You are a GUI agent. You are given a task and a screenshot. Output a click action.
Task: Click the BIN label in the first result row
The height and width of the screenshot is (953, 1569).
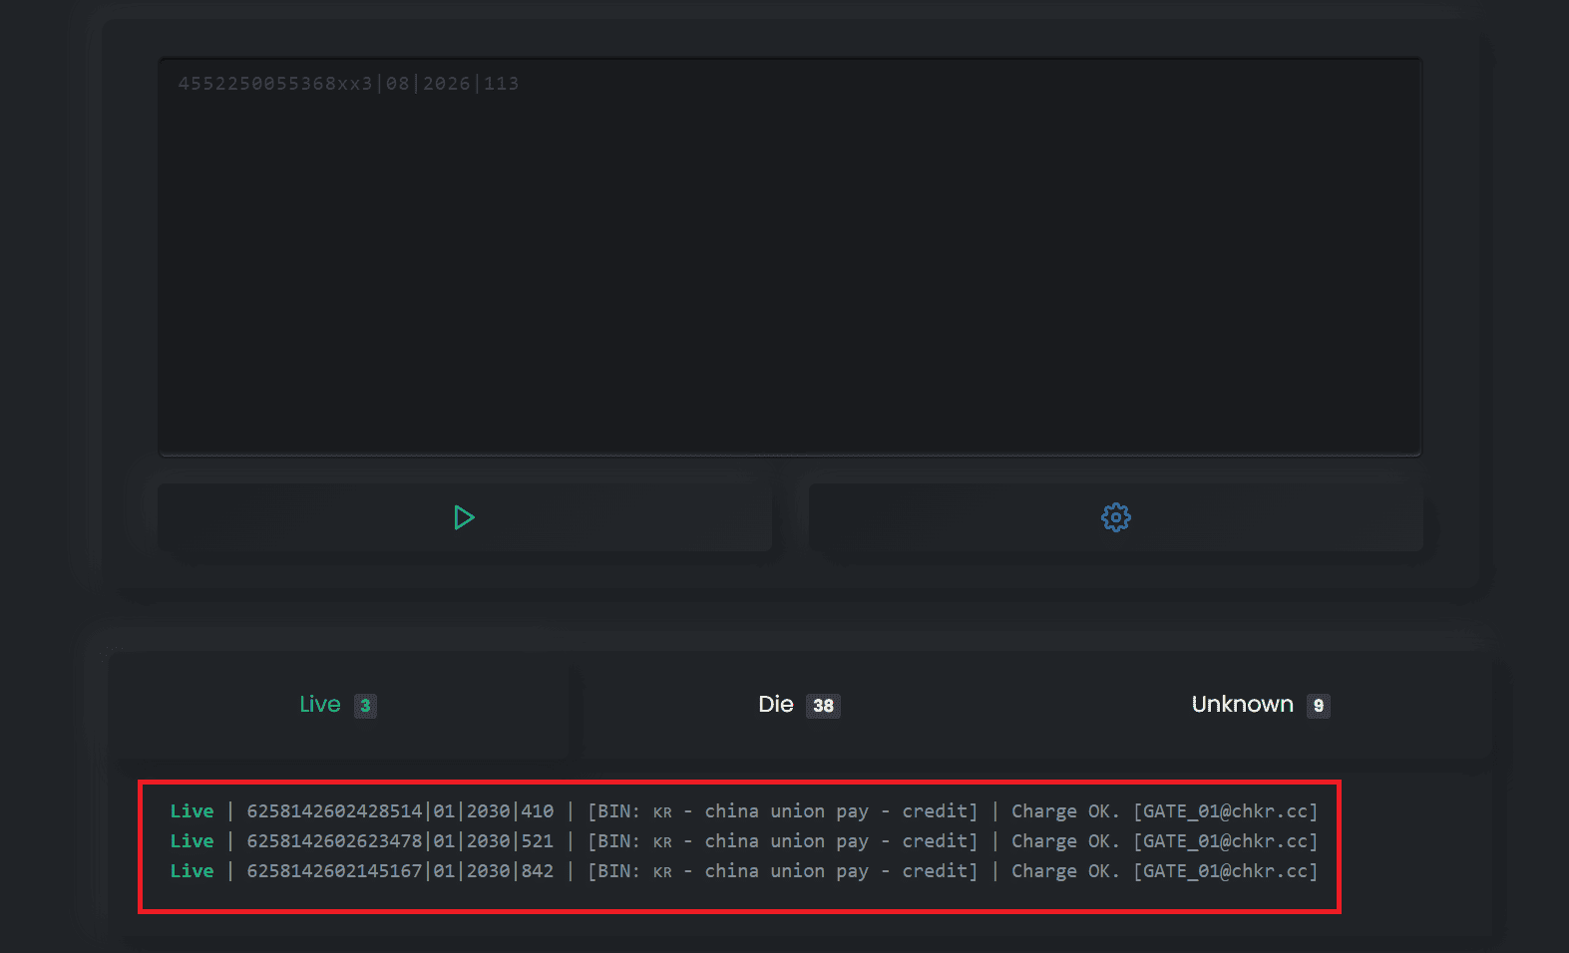pyautogui.click(x=614, y=811)
